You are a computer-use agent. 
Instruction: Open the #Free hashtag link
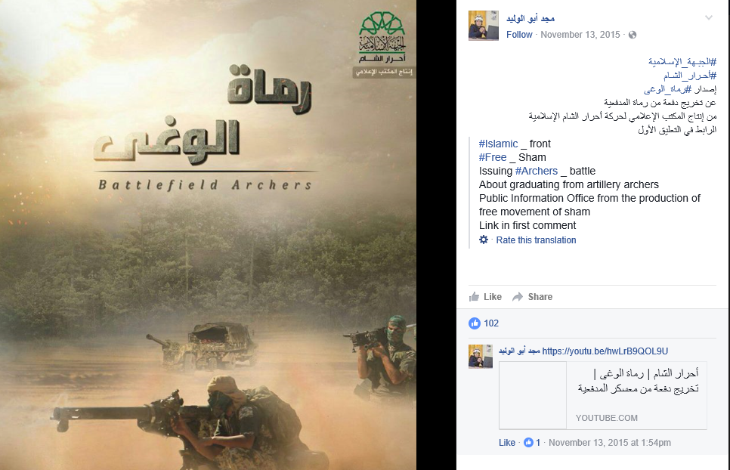click(x=493, y=157)
